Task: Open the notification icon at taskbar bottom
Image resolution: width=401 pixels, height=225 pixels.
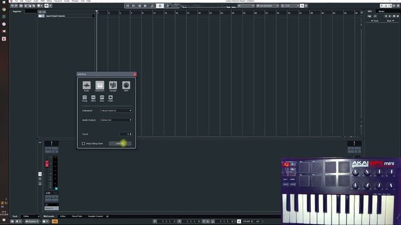Action: point(4,220)
